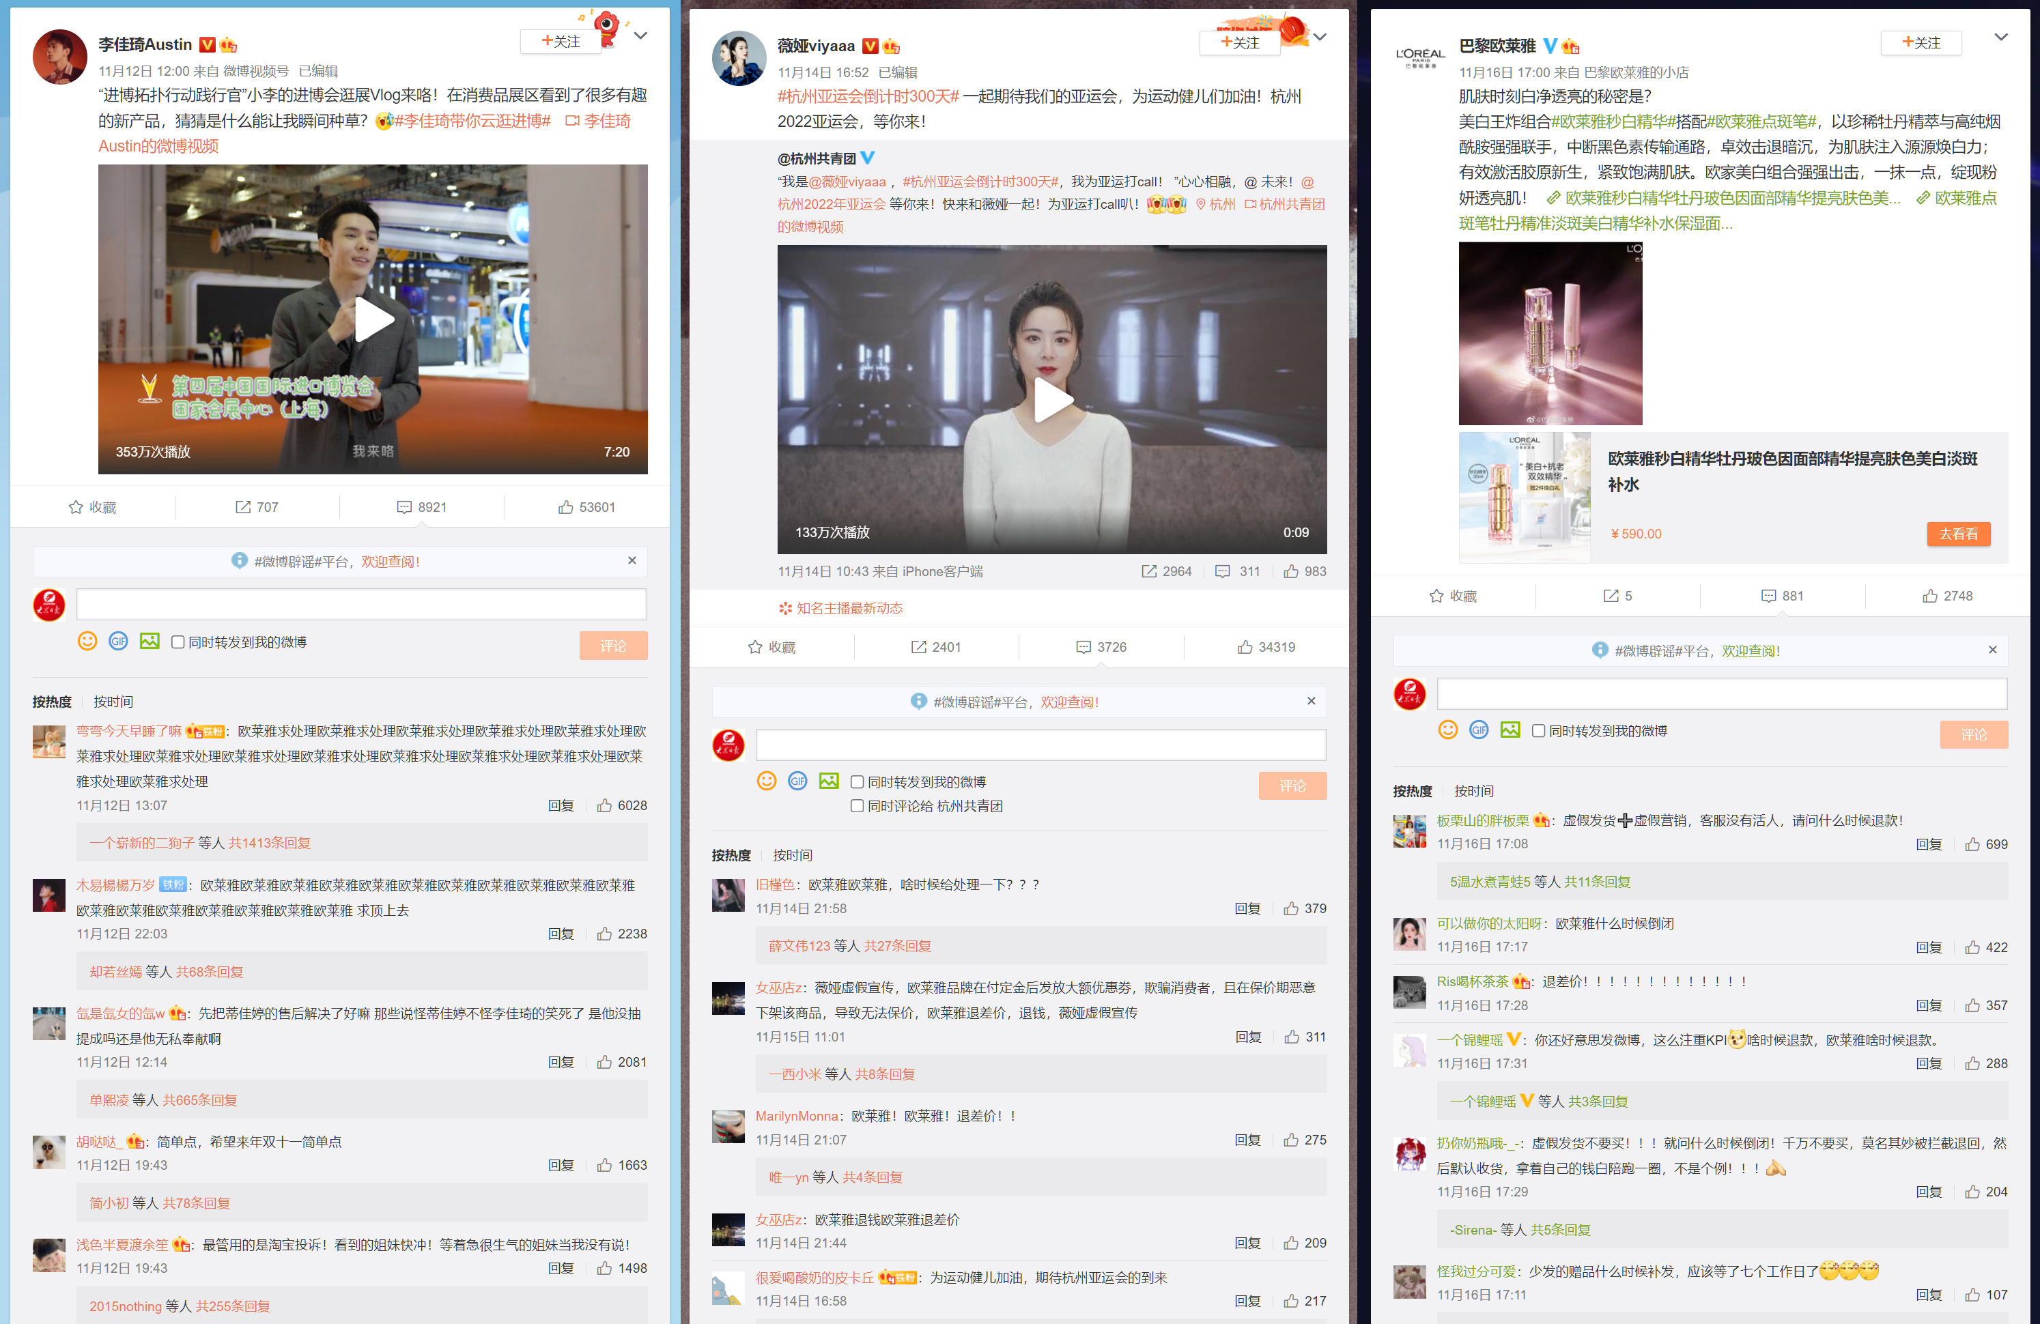This screenshot has height=1324, width=2040.
Task: Focus comment input under 薇娅viyaaa's post
Action: pos(1040,745)
